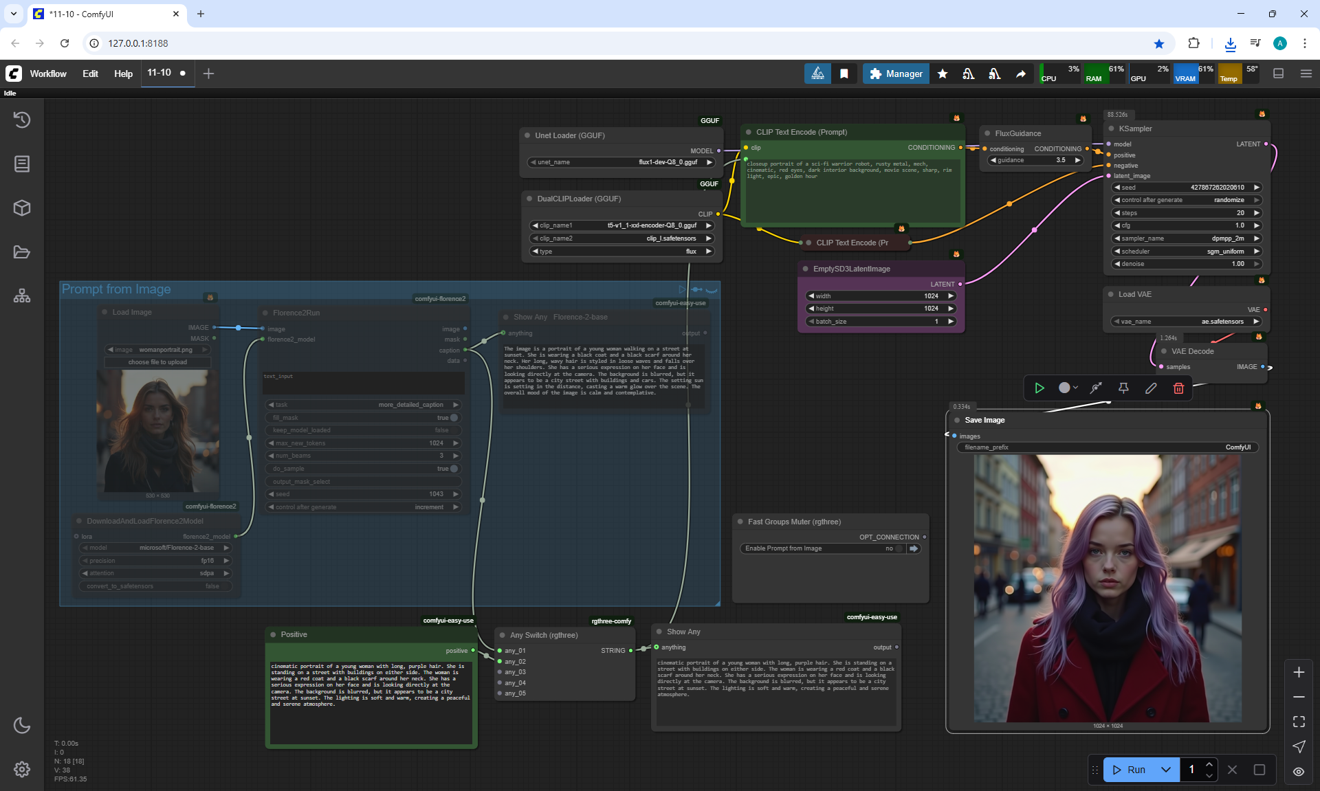The image size is (1320, 791).
Task: Click choose file to upload button
Action: pyautogui.click(x=157, y=362)
